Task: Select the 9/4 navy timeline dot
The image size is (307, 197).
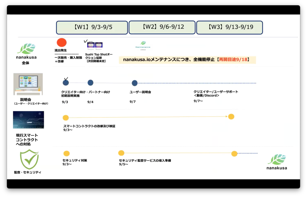Action: (90, 83)
